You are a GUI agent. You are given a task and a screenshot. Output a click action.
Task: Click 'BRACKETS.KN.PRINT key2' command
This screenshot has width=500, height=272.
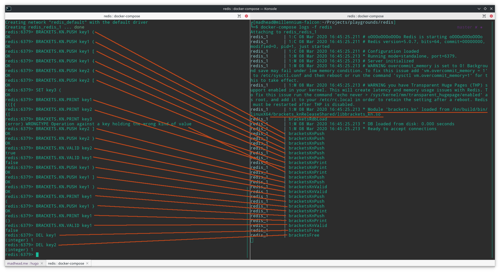64,109
